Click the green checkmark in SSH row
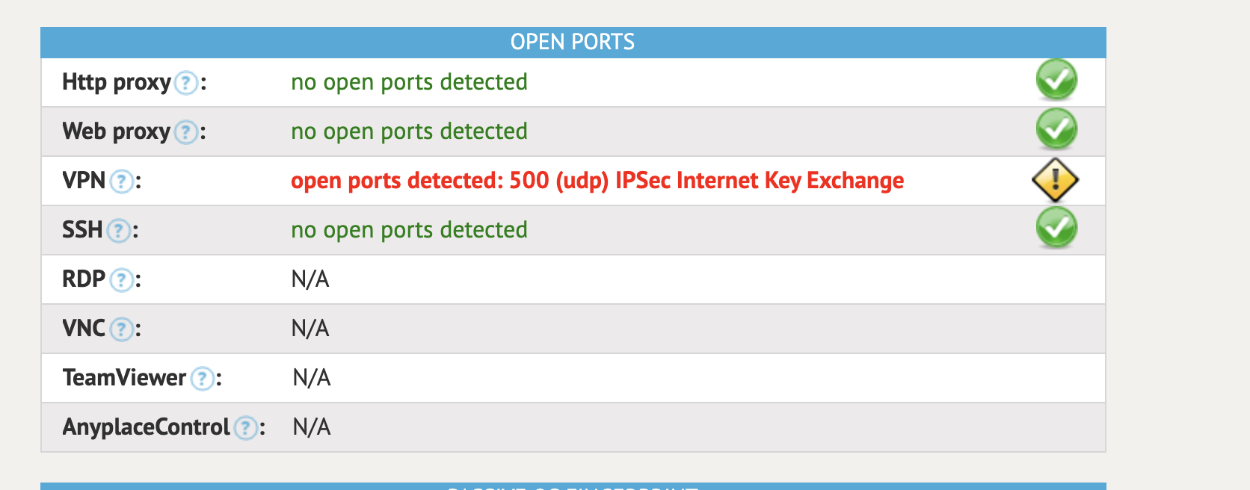1250x490 pixels. pyautogui.click(x=1056, y=228)
